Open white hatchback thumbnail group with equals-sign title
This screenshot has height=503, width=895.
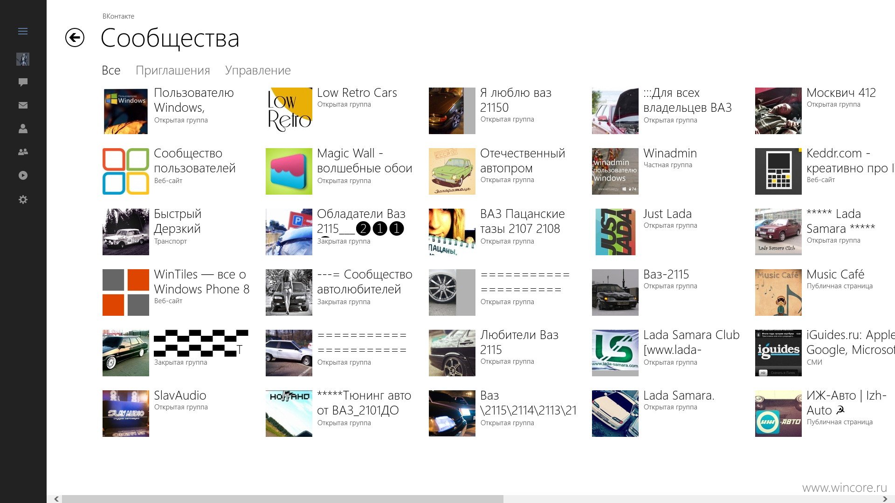[x=289, y=353]
